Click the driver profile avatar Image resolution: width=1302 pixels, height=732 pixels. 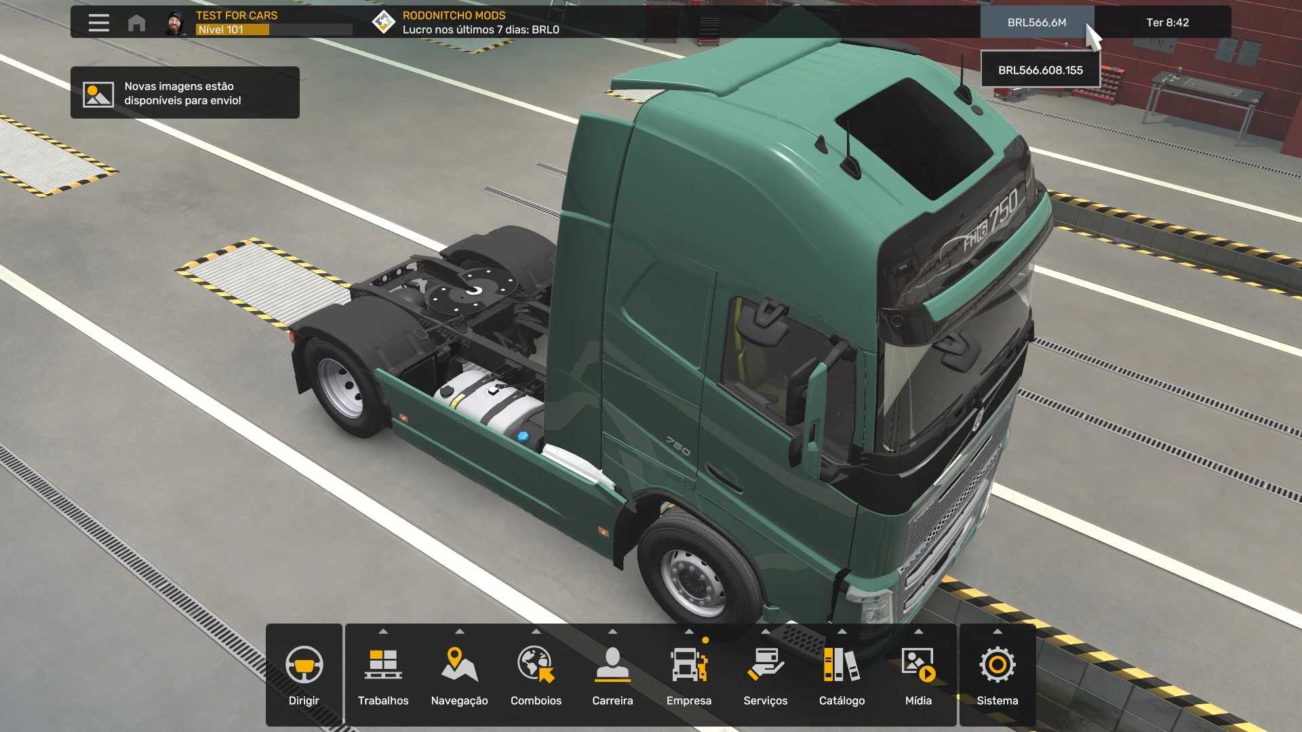(x=176, y=23)
